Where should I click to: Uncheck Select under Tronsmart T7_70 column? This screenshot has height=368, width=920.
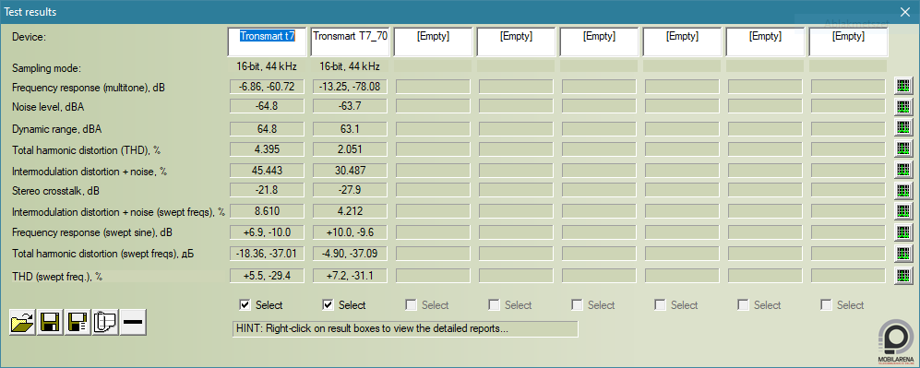tap(329, 304)
